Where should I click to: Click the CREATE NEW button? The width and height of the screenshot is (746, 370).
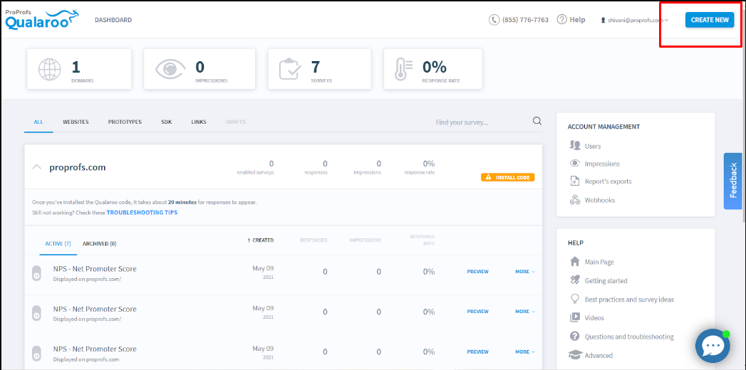pyautogui.click(x=710, y=20)
